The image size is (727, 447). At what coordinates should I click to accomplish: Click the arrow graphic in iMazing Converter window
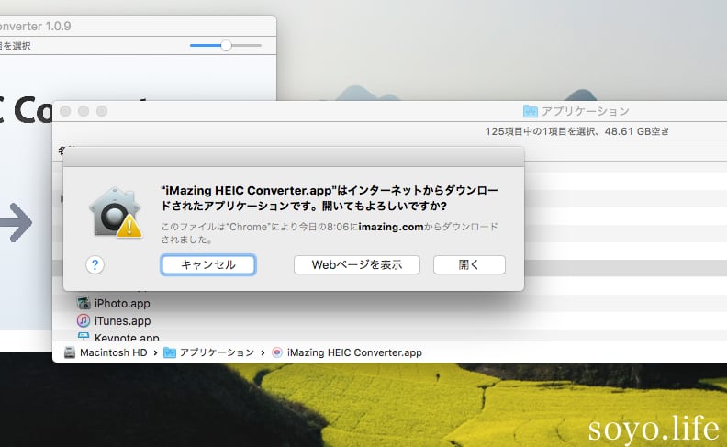pyautogui.click(x=16, y=222)
